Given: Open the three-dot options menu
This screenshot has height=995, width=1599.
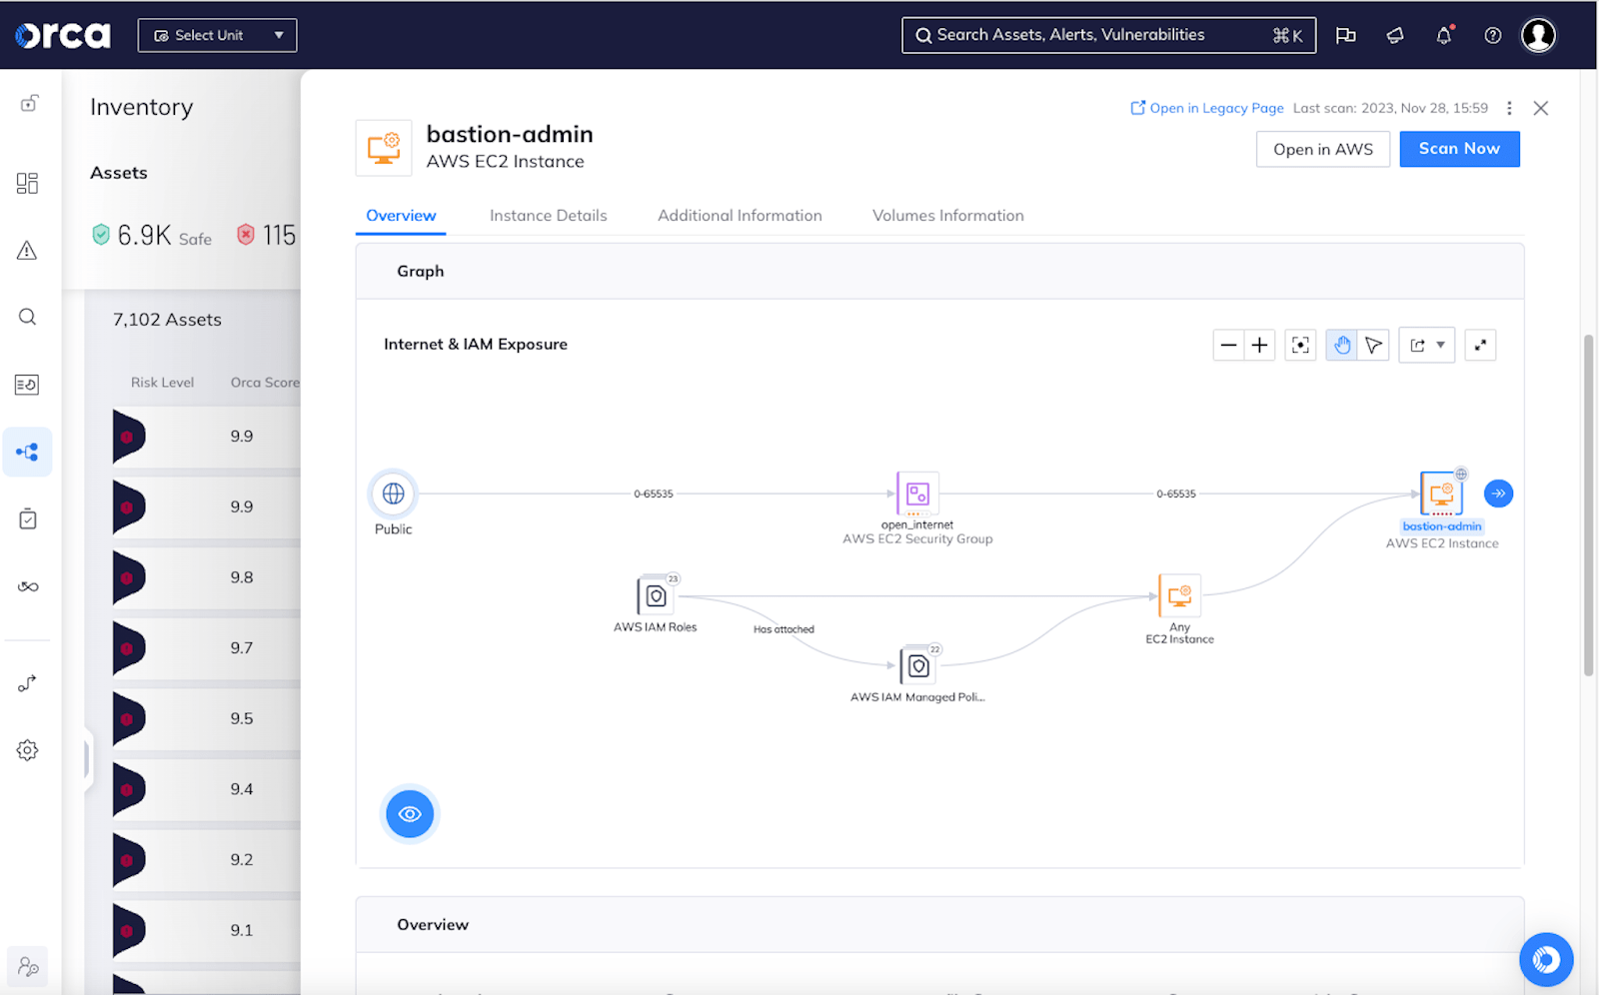Looking at the screenshot, I should (1509, 108).
